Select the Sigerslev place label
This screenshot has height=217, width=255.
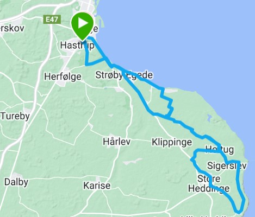227,166
